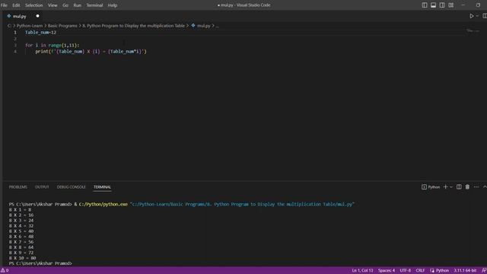Screen dimensions: 487x274
Task: Open the View menu
Action: [x=53, y=5]
